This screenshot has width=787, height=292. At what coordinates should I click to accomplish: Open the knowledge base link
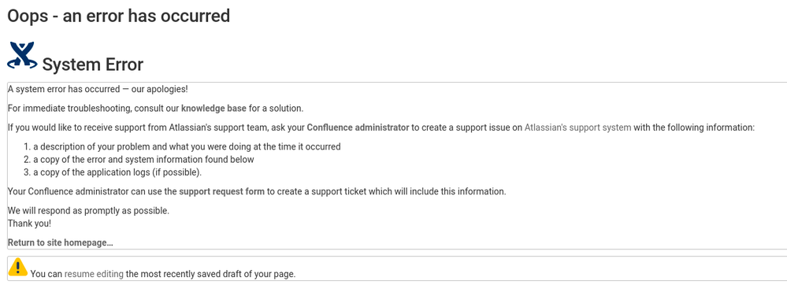[213, 108]
